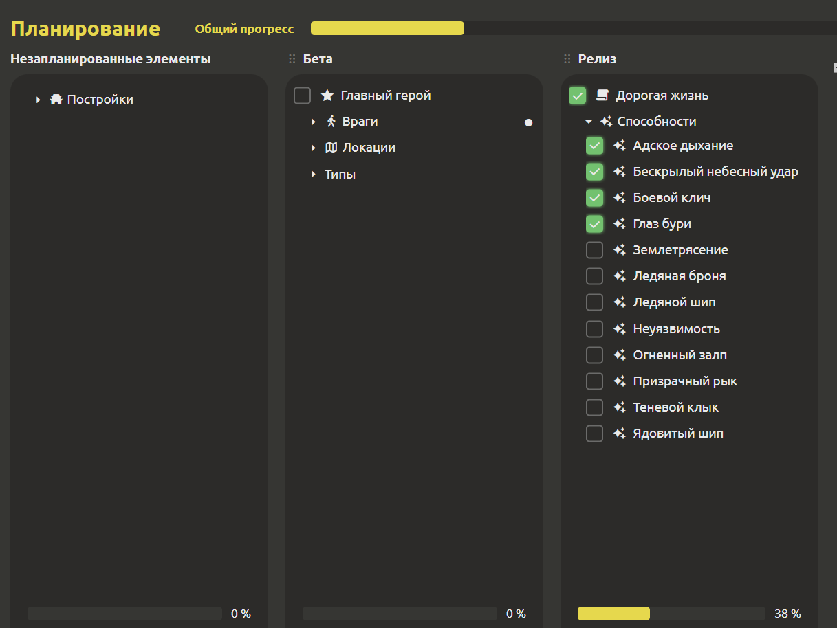Click the star icon beside Главный герой
The width and height of the screenshot is (837, 628).
click(327, 96)
